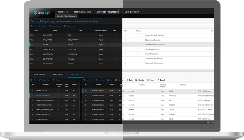Click the X icon of pattern Delete
The image size is (244, 140).
(137, 80)
